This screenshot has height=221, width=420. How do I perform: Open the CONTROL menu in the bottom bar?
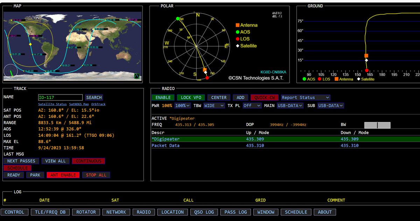(x=14, y=212)
